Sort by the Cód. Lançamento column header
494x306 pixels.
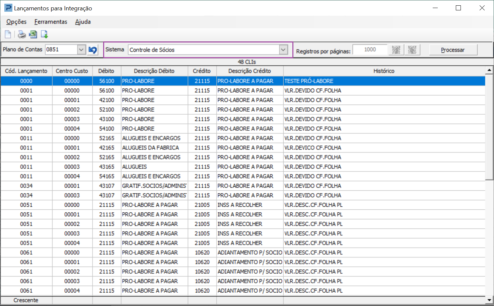pos(26,71)
